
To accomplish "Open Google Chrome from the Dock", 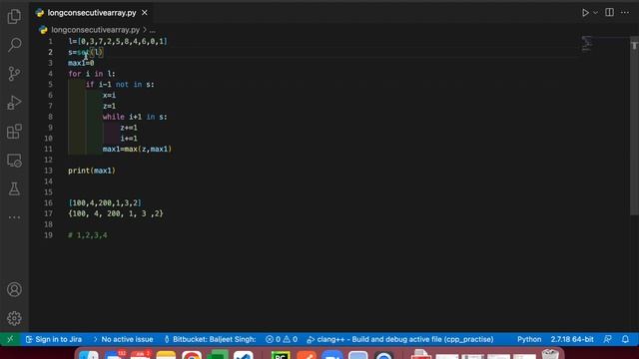I will 192,355.
